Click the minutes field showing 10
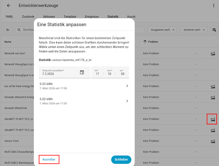 [110, 74]
